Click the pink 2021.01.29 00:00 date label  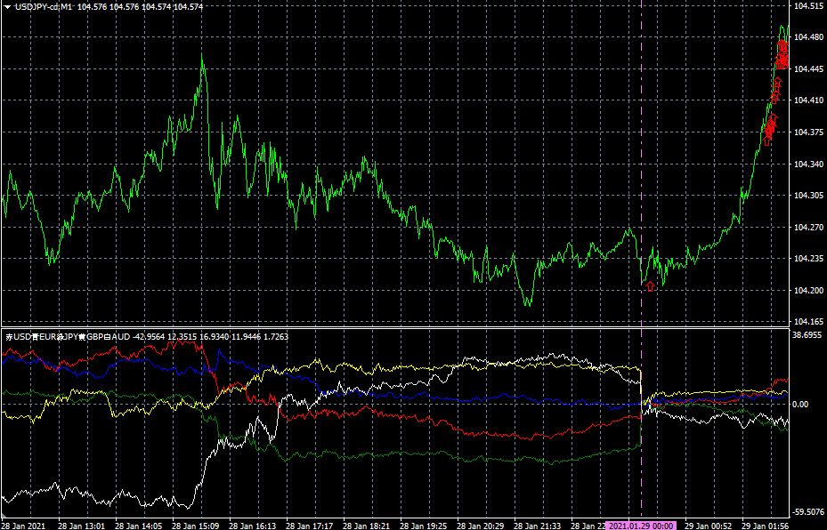coord(641,526)
